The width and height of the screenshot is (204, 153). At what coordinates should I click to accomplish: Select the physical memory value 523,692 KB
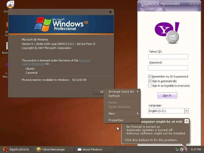(x=79, y=80)
